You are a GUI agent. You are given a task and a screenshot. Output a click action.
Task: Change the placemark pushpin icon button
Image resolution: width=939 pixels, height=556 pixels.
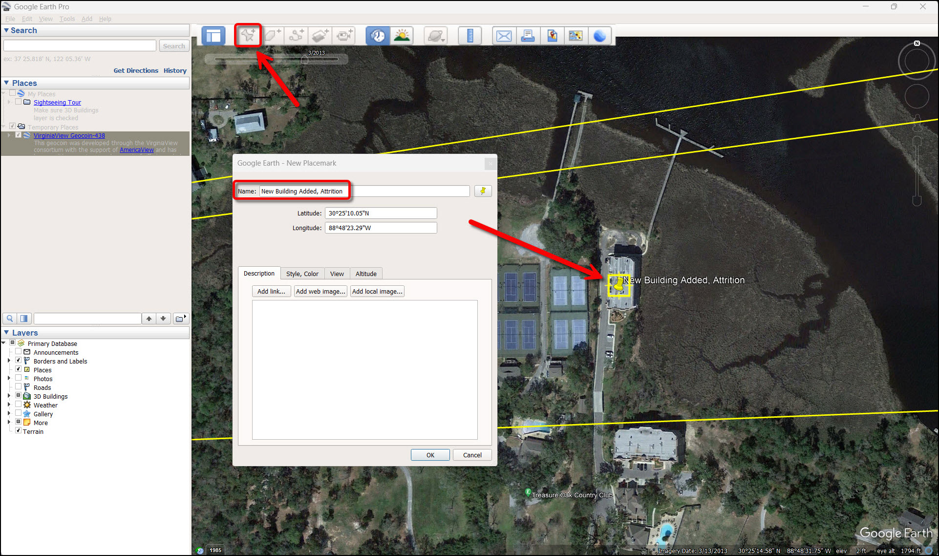point(483,191)
